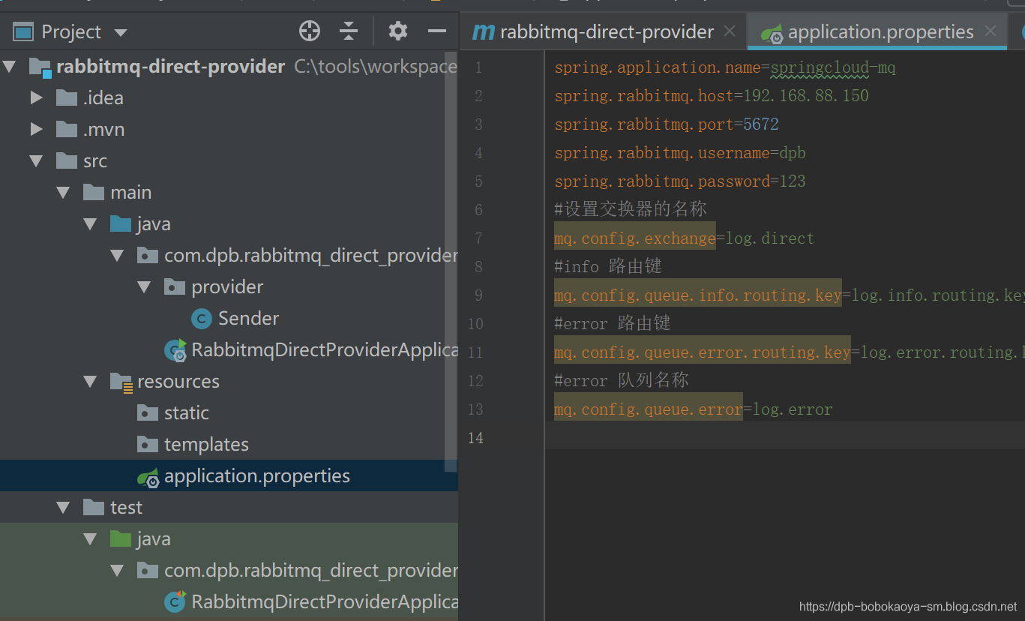Click the Locate/Scroll from Source target icon
The width and height of the screenshot is (1025, 621).
[309, 31]
